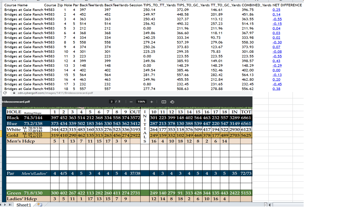342x223 pixels.
Task: Click the 281.71 TIPS_TO_TT cell
Action: [x=149, y=75]
